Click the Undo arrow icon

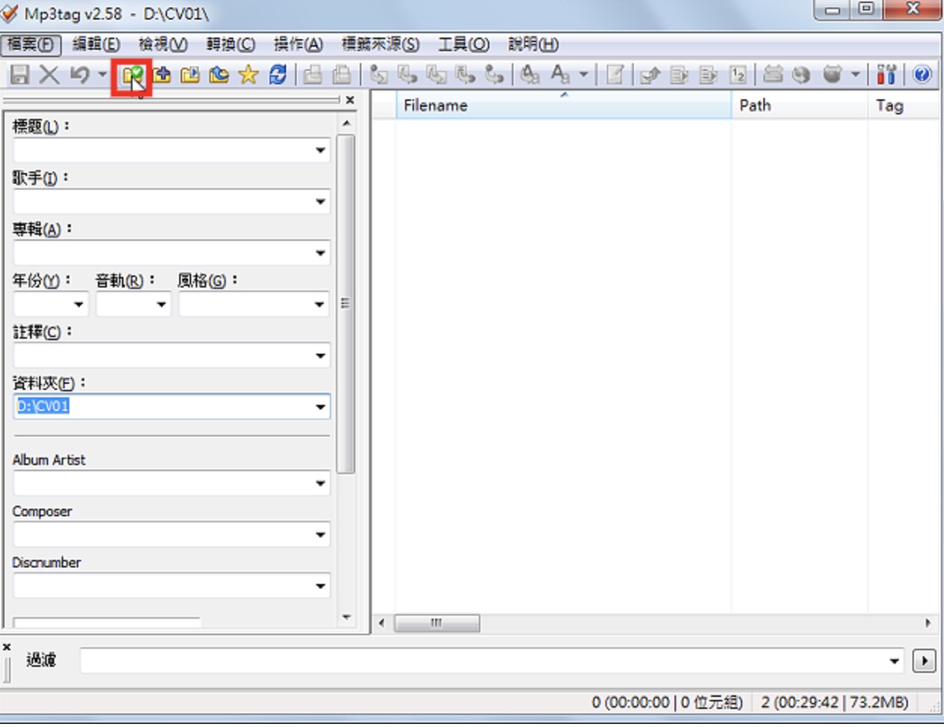[x=80, y=75]
